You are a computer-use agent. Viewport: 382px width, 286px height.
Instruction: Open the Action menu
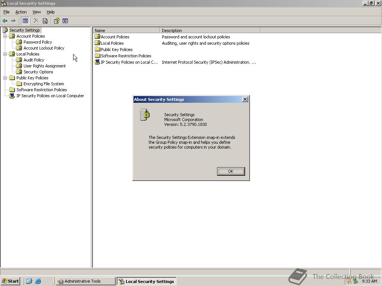[21, 12]
